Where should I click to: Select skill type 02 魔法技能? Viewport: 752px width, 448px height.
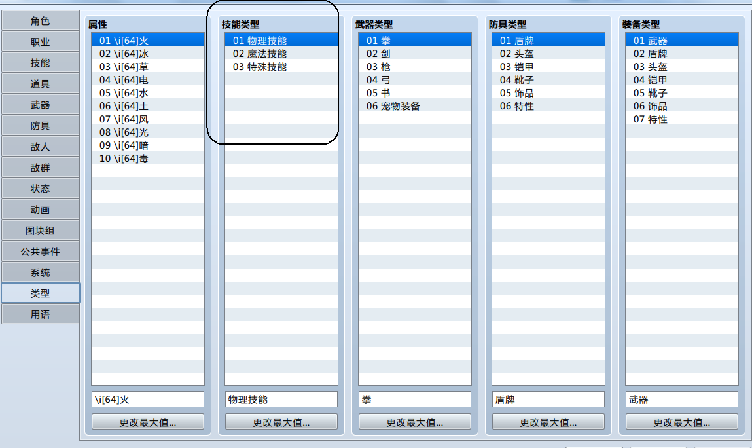[x=281, y=53]
